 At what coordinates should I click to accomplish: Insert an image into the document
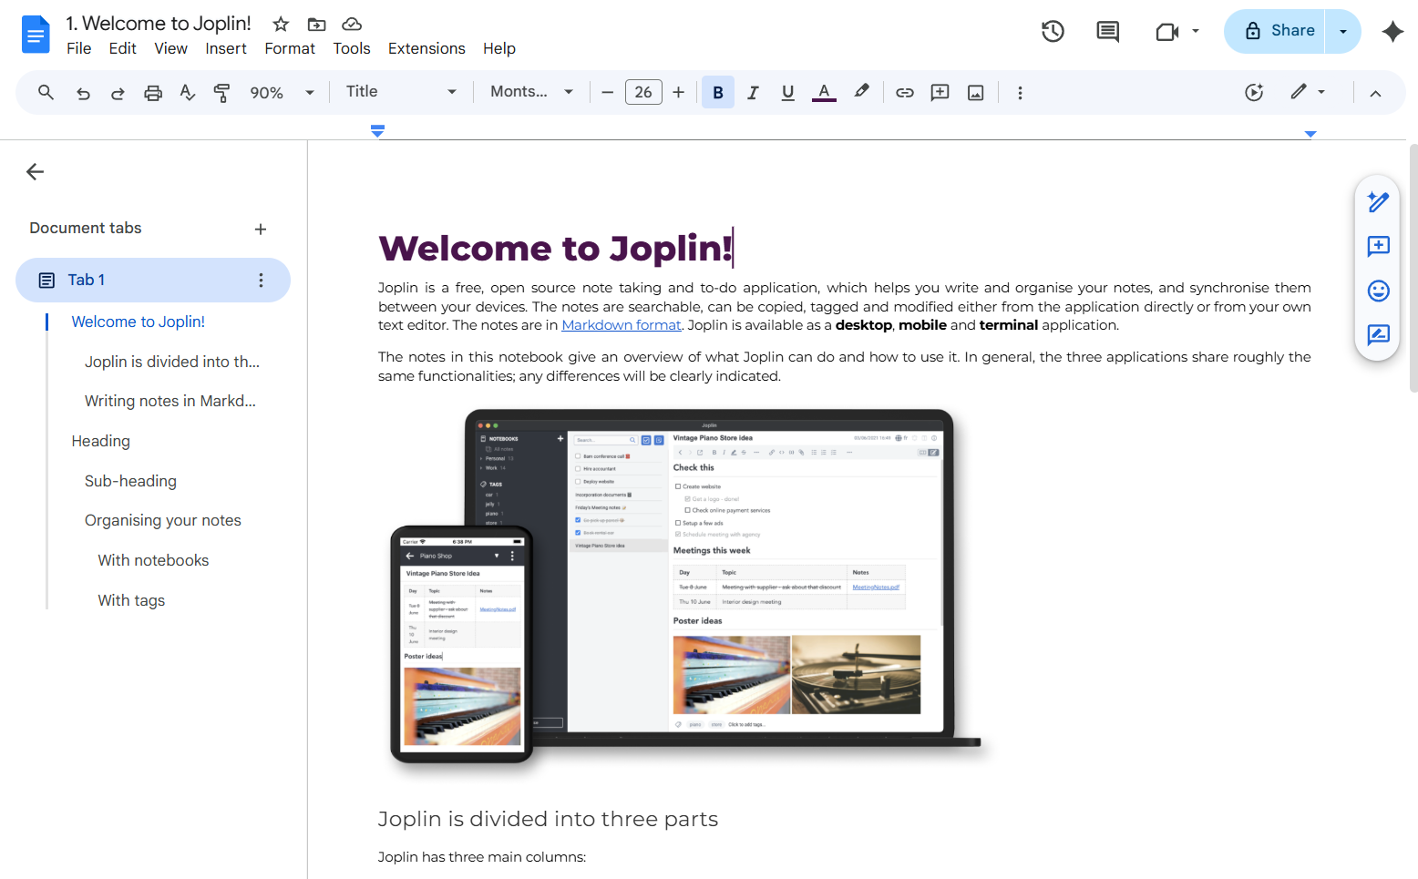tap(975, 92)
